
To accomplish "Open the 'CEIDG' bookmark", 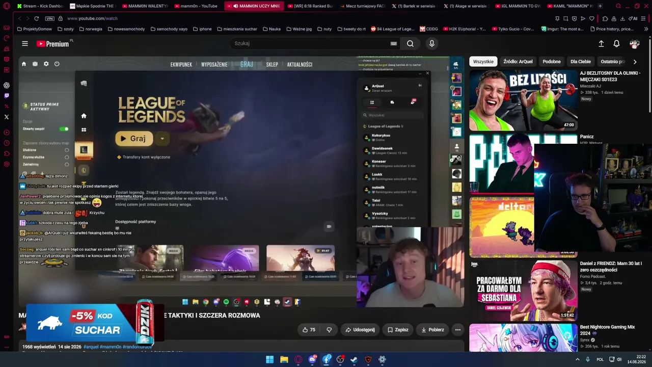I will 428,29.
